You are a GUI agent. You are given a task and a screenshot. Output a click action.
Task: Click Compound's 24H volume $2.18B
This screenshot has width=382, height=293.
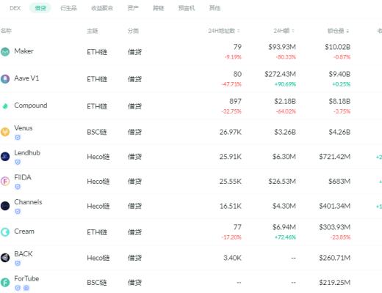(x=285, y=101)
